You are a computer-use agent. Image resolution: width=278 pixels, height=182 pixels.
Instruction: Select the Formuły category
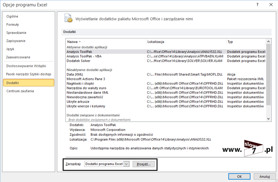click(13, 24)
